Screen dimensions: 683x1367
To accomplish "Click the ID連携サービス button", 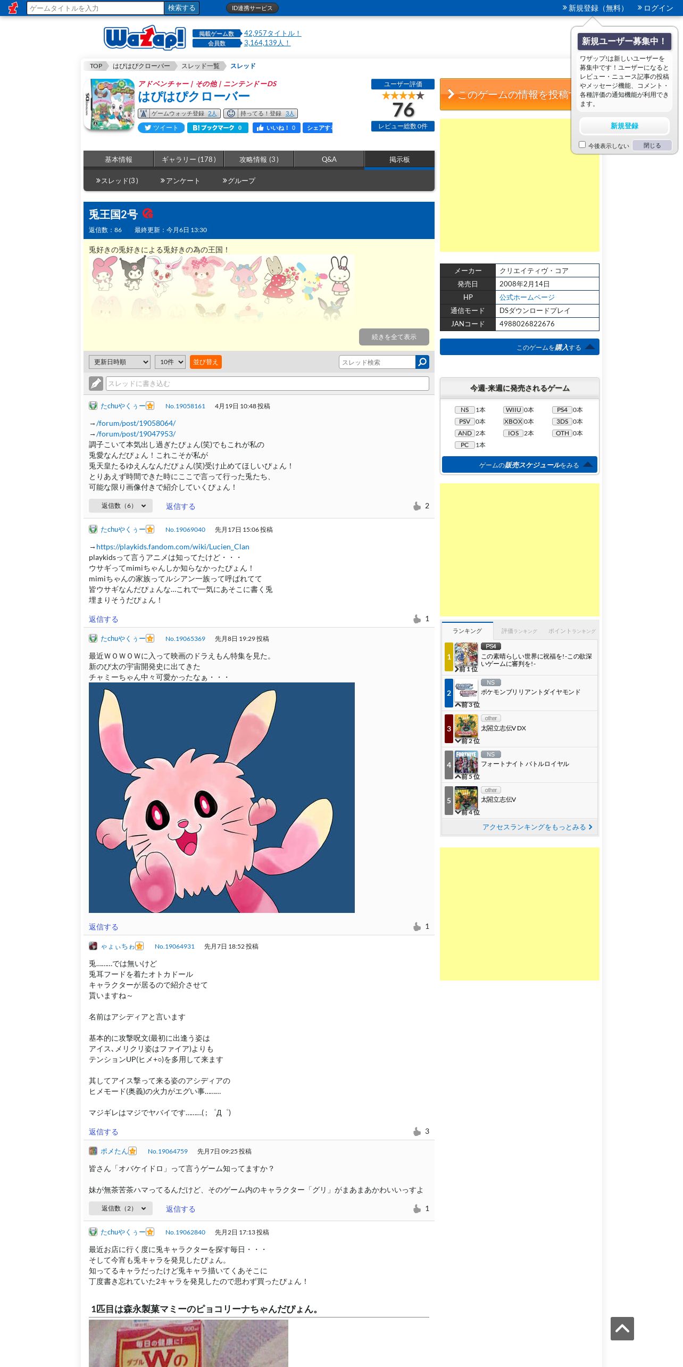I will [252, 8].
